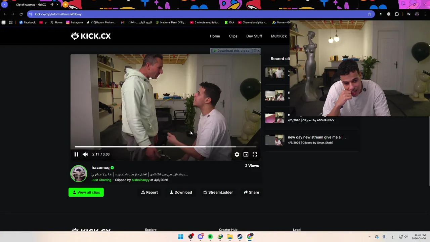Open the 5 minute meditation bookmark
430x242 pixels.
click(x=205, y=23)
